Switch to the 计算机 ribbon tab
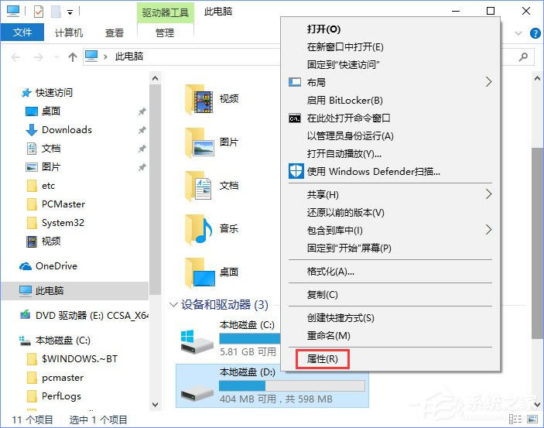 [x=69, y=33]
